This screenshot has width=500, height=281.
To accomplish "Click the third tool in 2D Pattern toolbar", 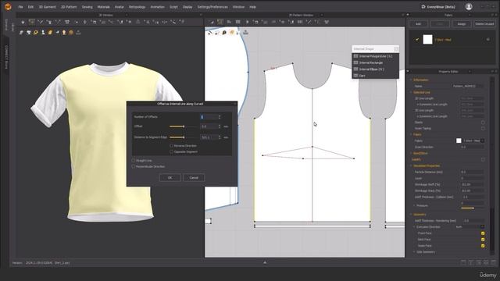I will [x=229, y=22].
